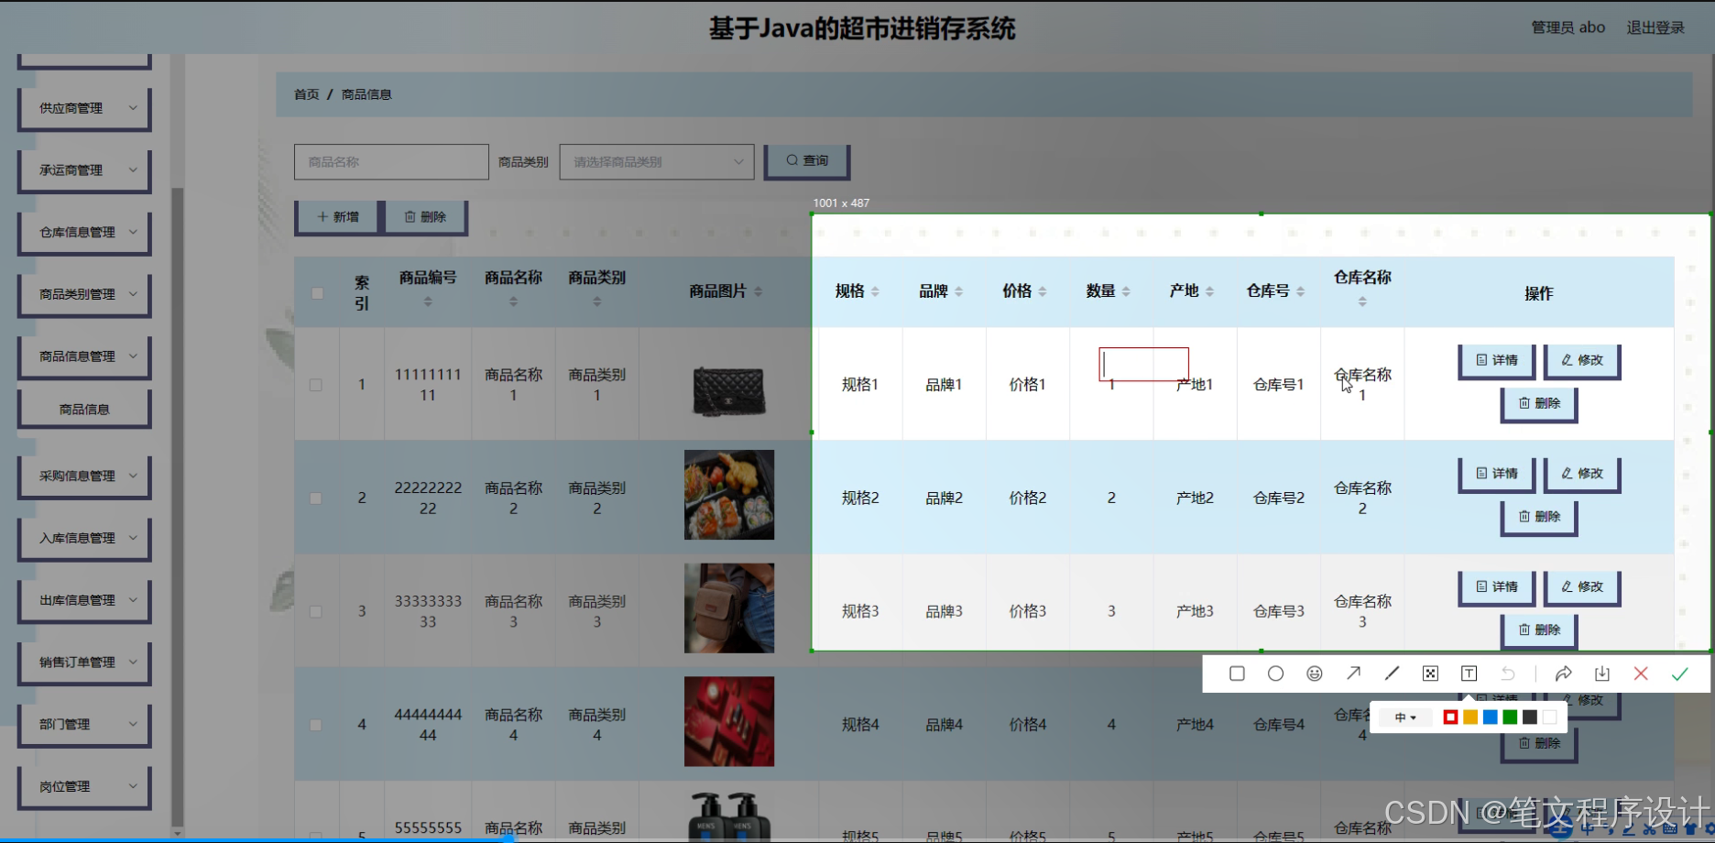This screenshot has width=1715, height=843.
Task: Select the green color swatch
Action: click(1509, 717)
